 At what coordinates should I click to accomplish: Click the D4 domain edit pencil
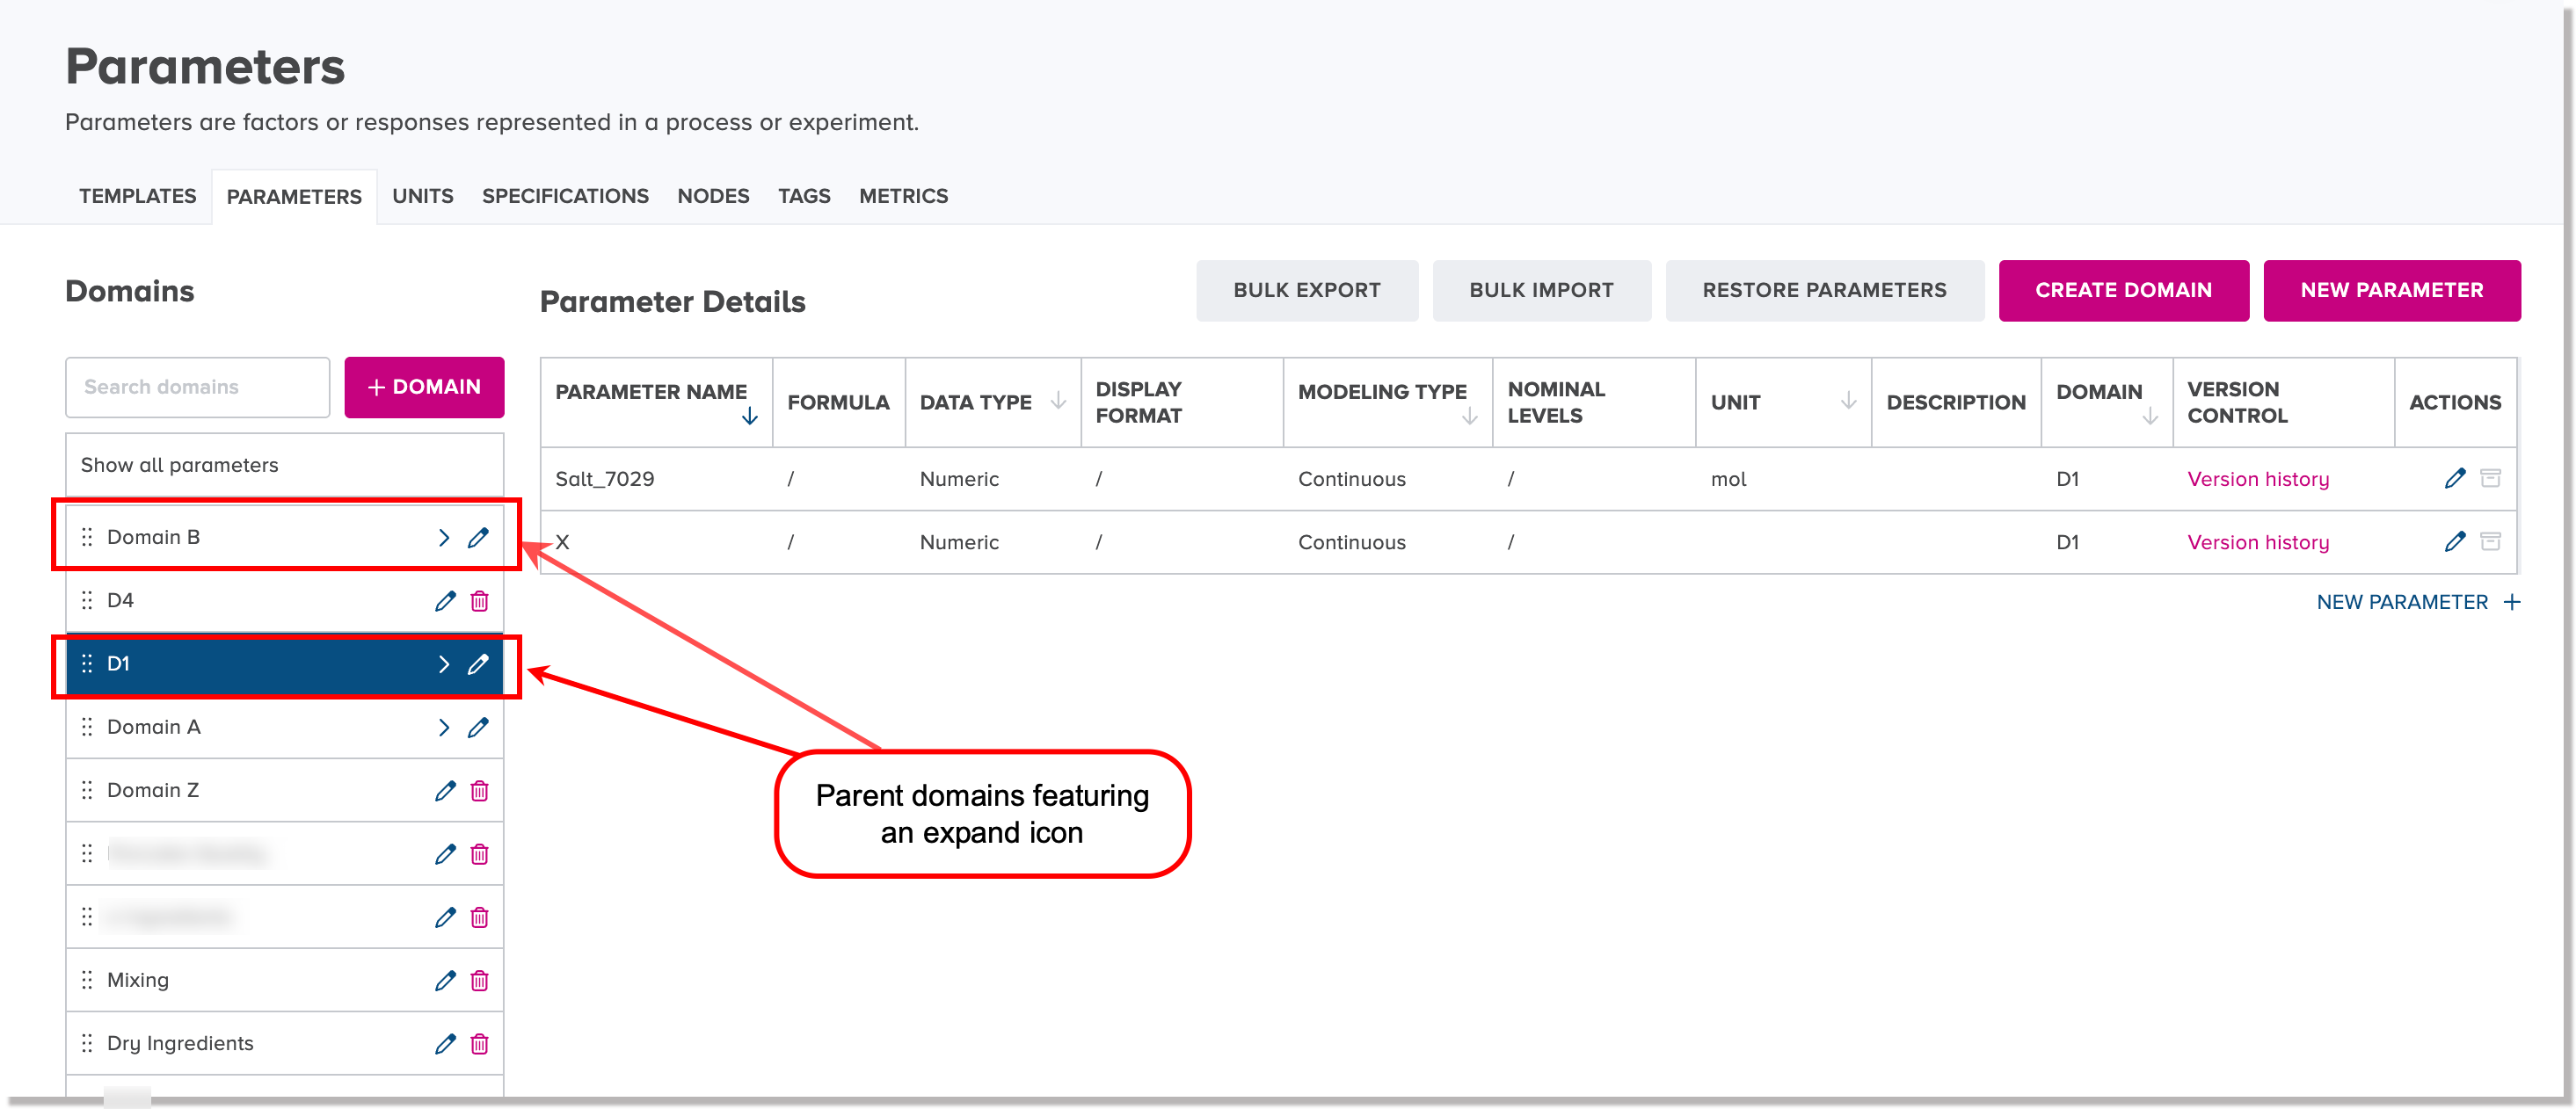(445, 600)
